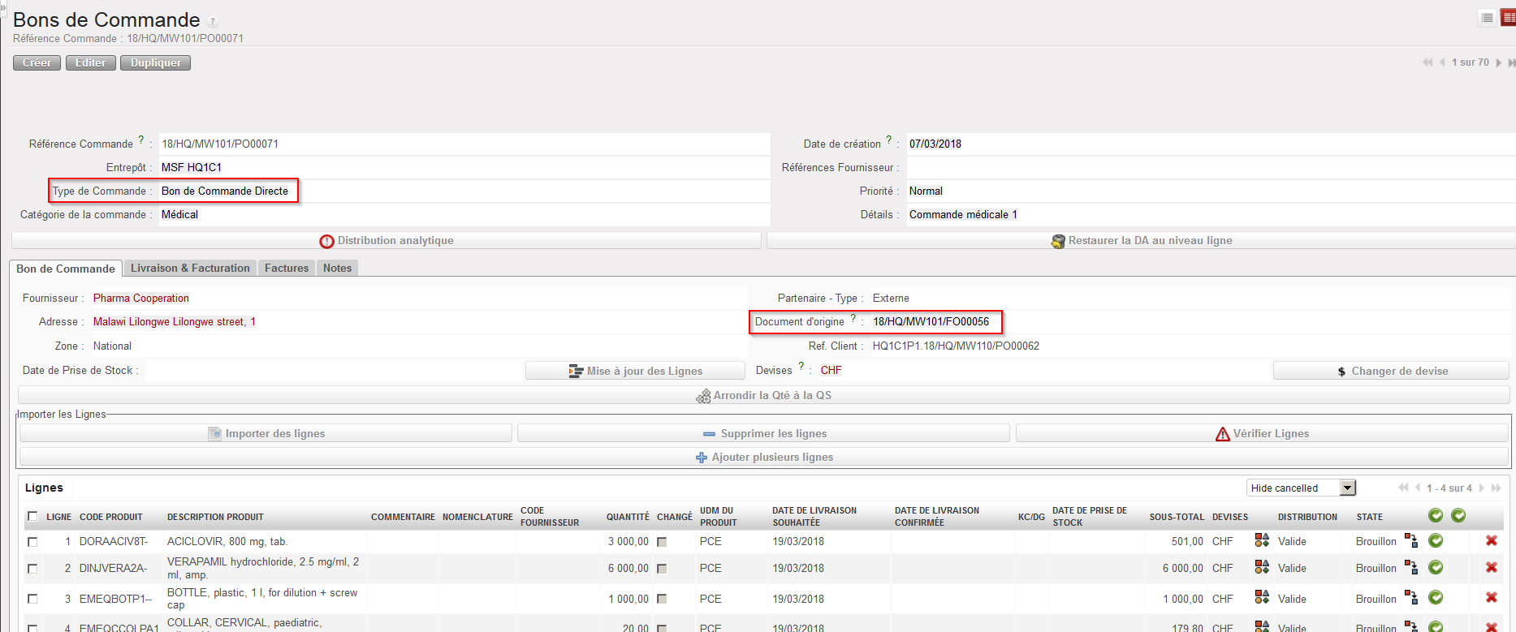Open the Pharma Cooperation supplier link

coord(141,299)
